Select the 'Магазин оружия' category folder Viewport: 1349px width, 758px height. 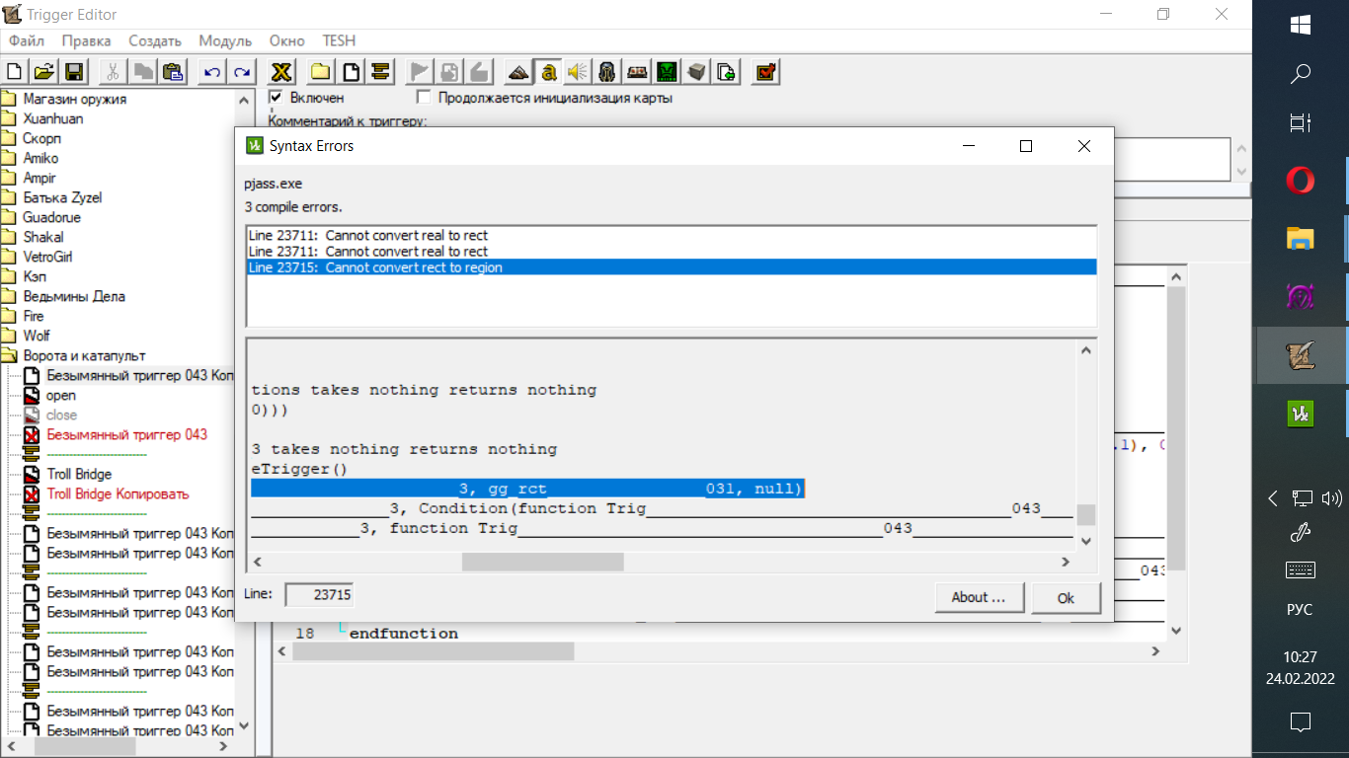75,99
